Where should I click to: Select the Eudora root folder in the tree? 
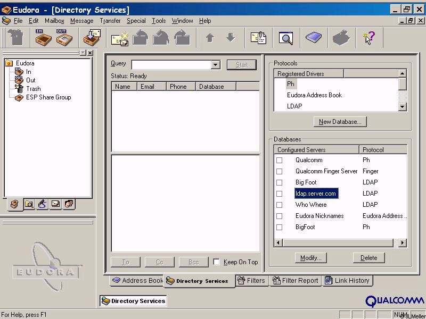point(25,63)
